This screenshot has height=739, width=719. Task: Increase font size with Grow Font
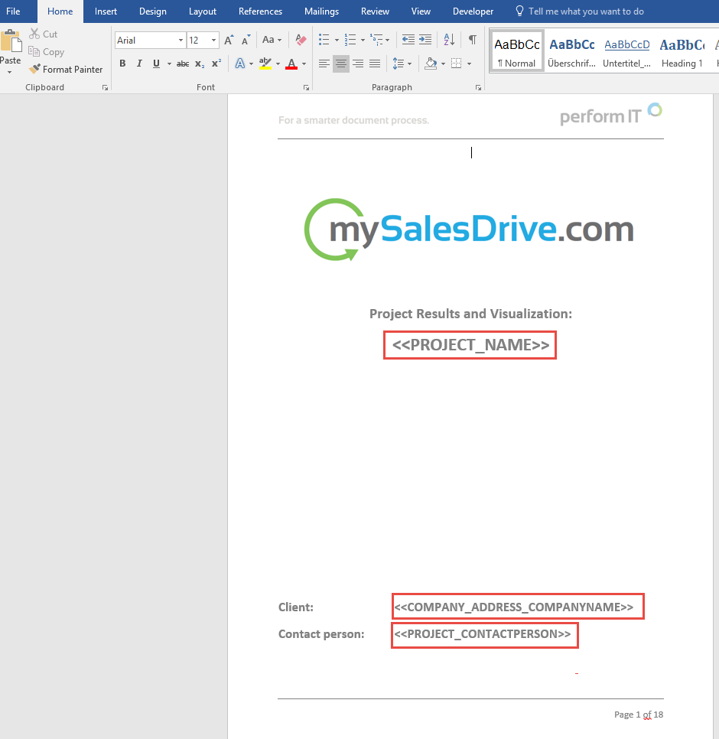point(229,40)
